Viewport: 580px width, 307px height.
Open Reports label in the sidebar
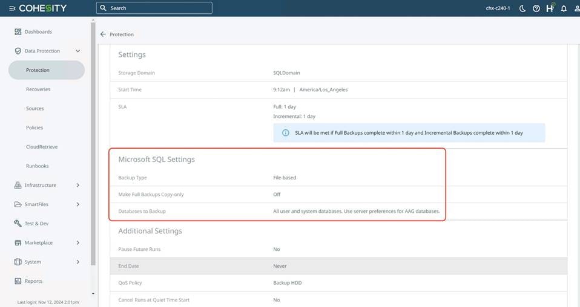[33, 281]
